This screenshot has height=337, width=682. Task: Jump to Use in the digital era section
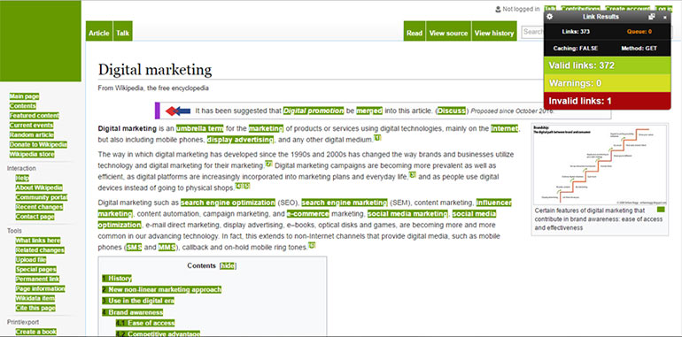point(138,301)
